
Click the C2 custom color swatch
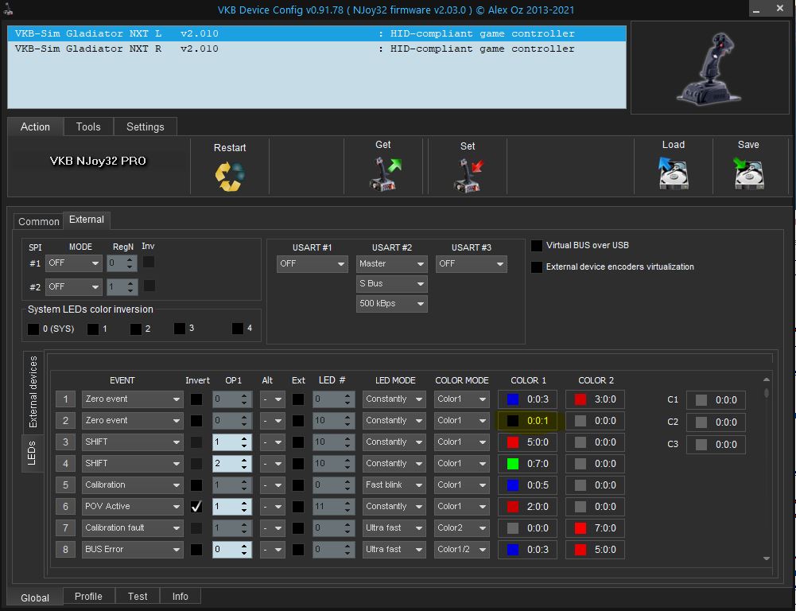(x=701, y=422)
